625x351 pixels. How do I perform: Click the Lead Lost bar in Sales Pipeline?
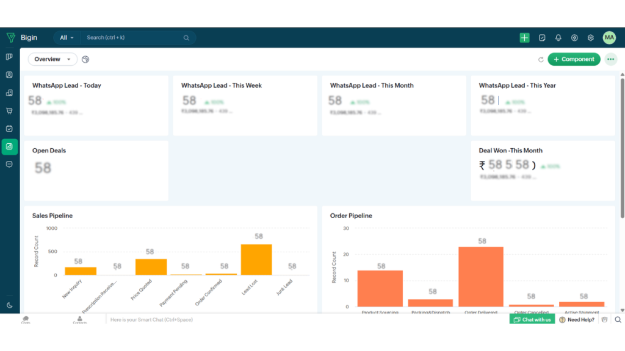click(x=256, y=260)
